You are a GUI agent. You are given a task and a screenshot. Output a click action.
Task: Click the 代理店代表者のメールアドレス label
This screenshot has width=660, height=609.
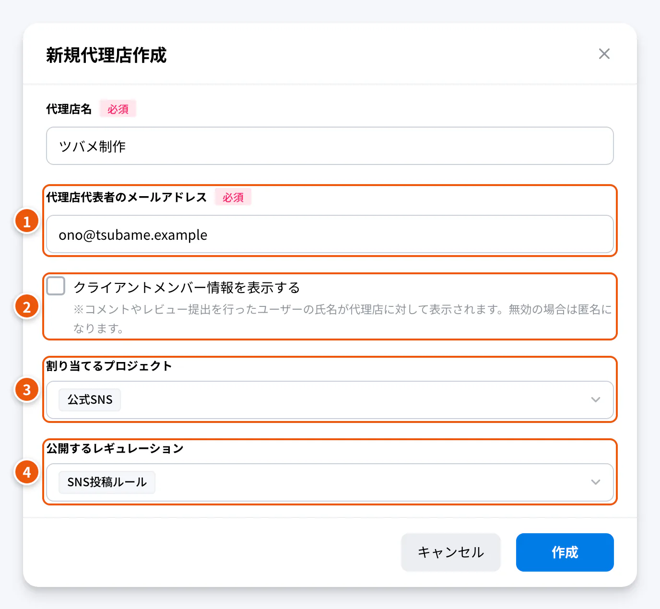pyautogui.click(x=127, y=197)
